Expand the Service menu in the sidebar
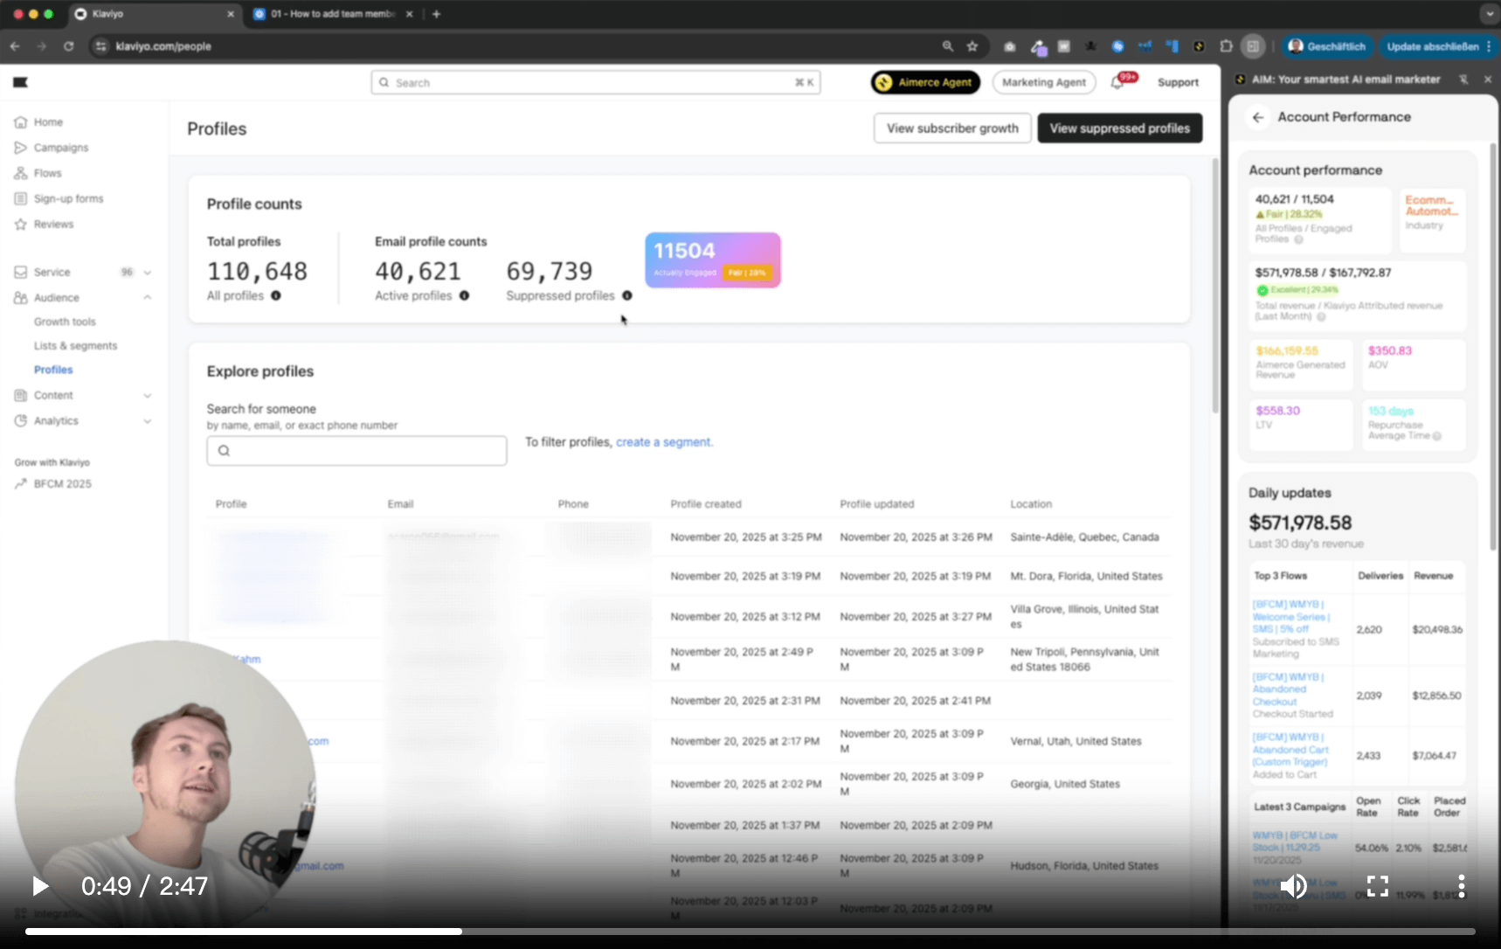The width and height of the screenshot is (1501, 949). coord(148,272)
